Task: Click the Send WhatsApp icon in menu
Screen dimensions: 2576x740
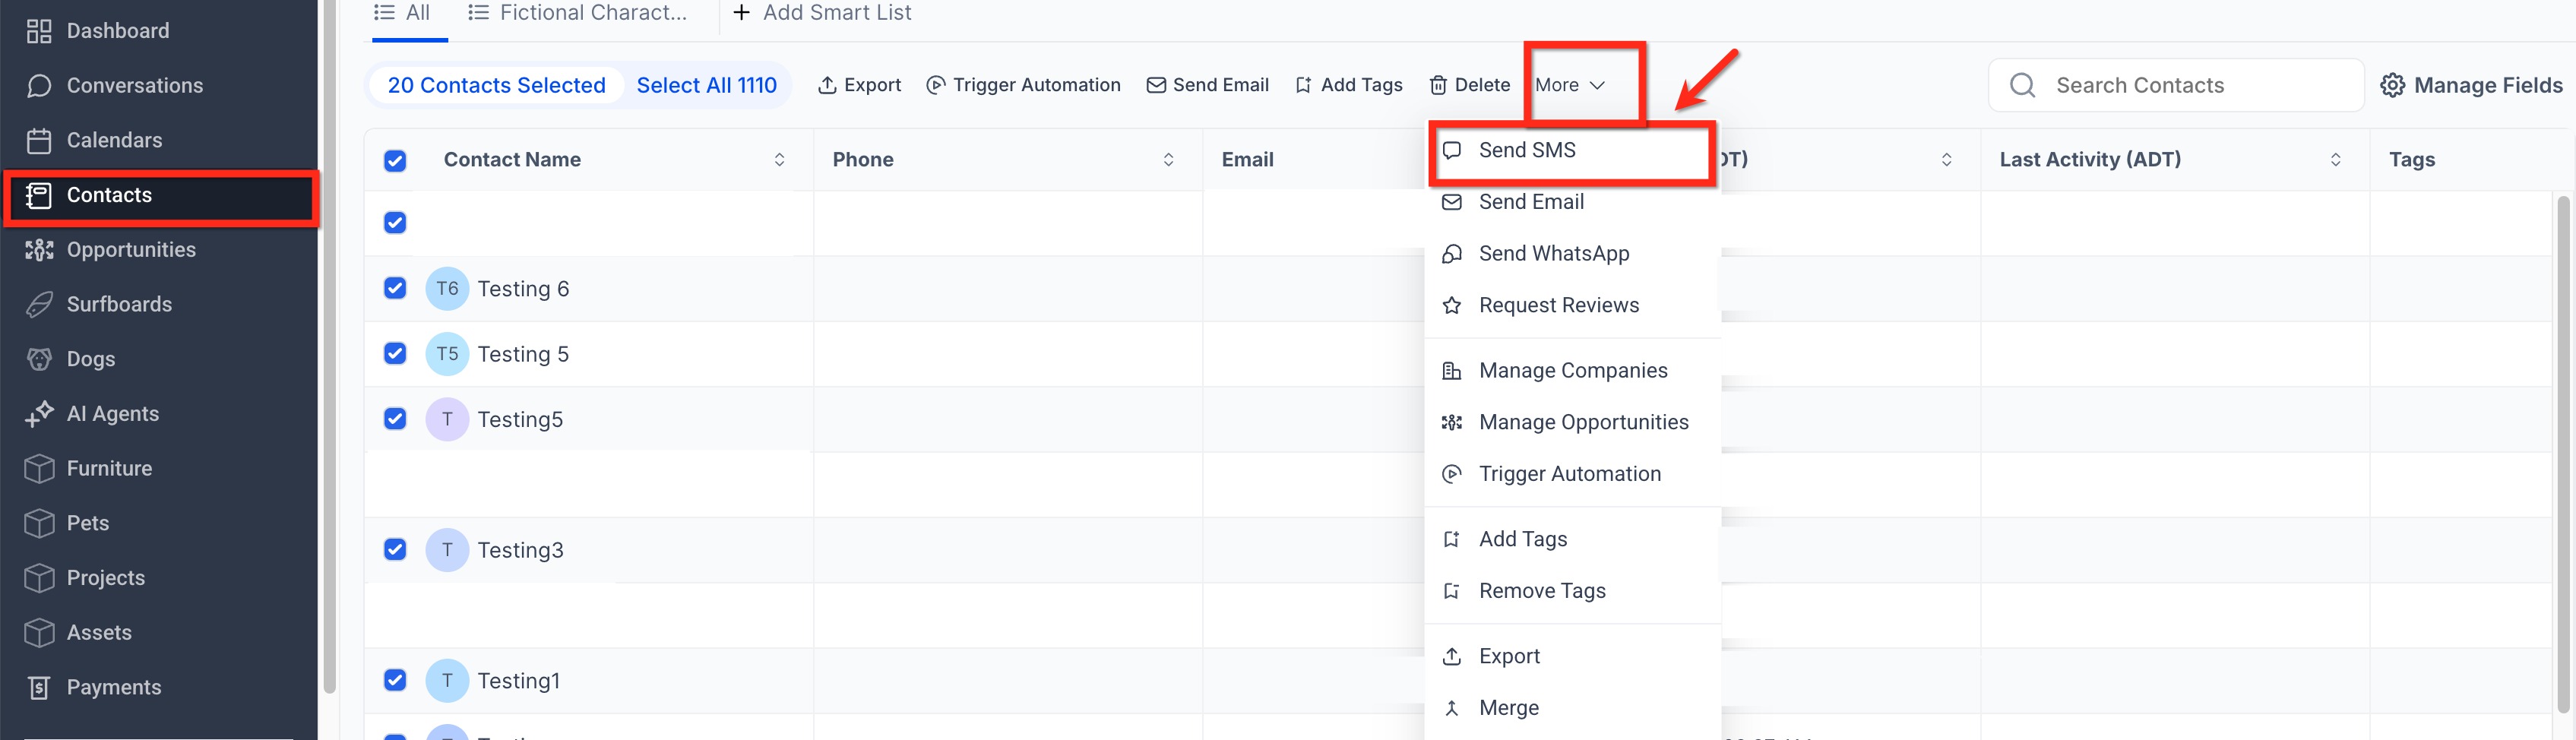Action: click(x=1452, y=254)
